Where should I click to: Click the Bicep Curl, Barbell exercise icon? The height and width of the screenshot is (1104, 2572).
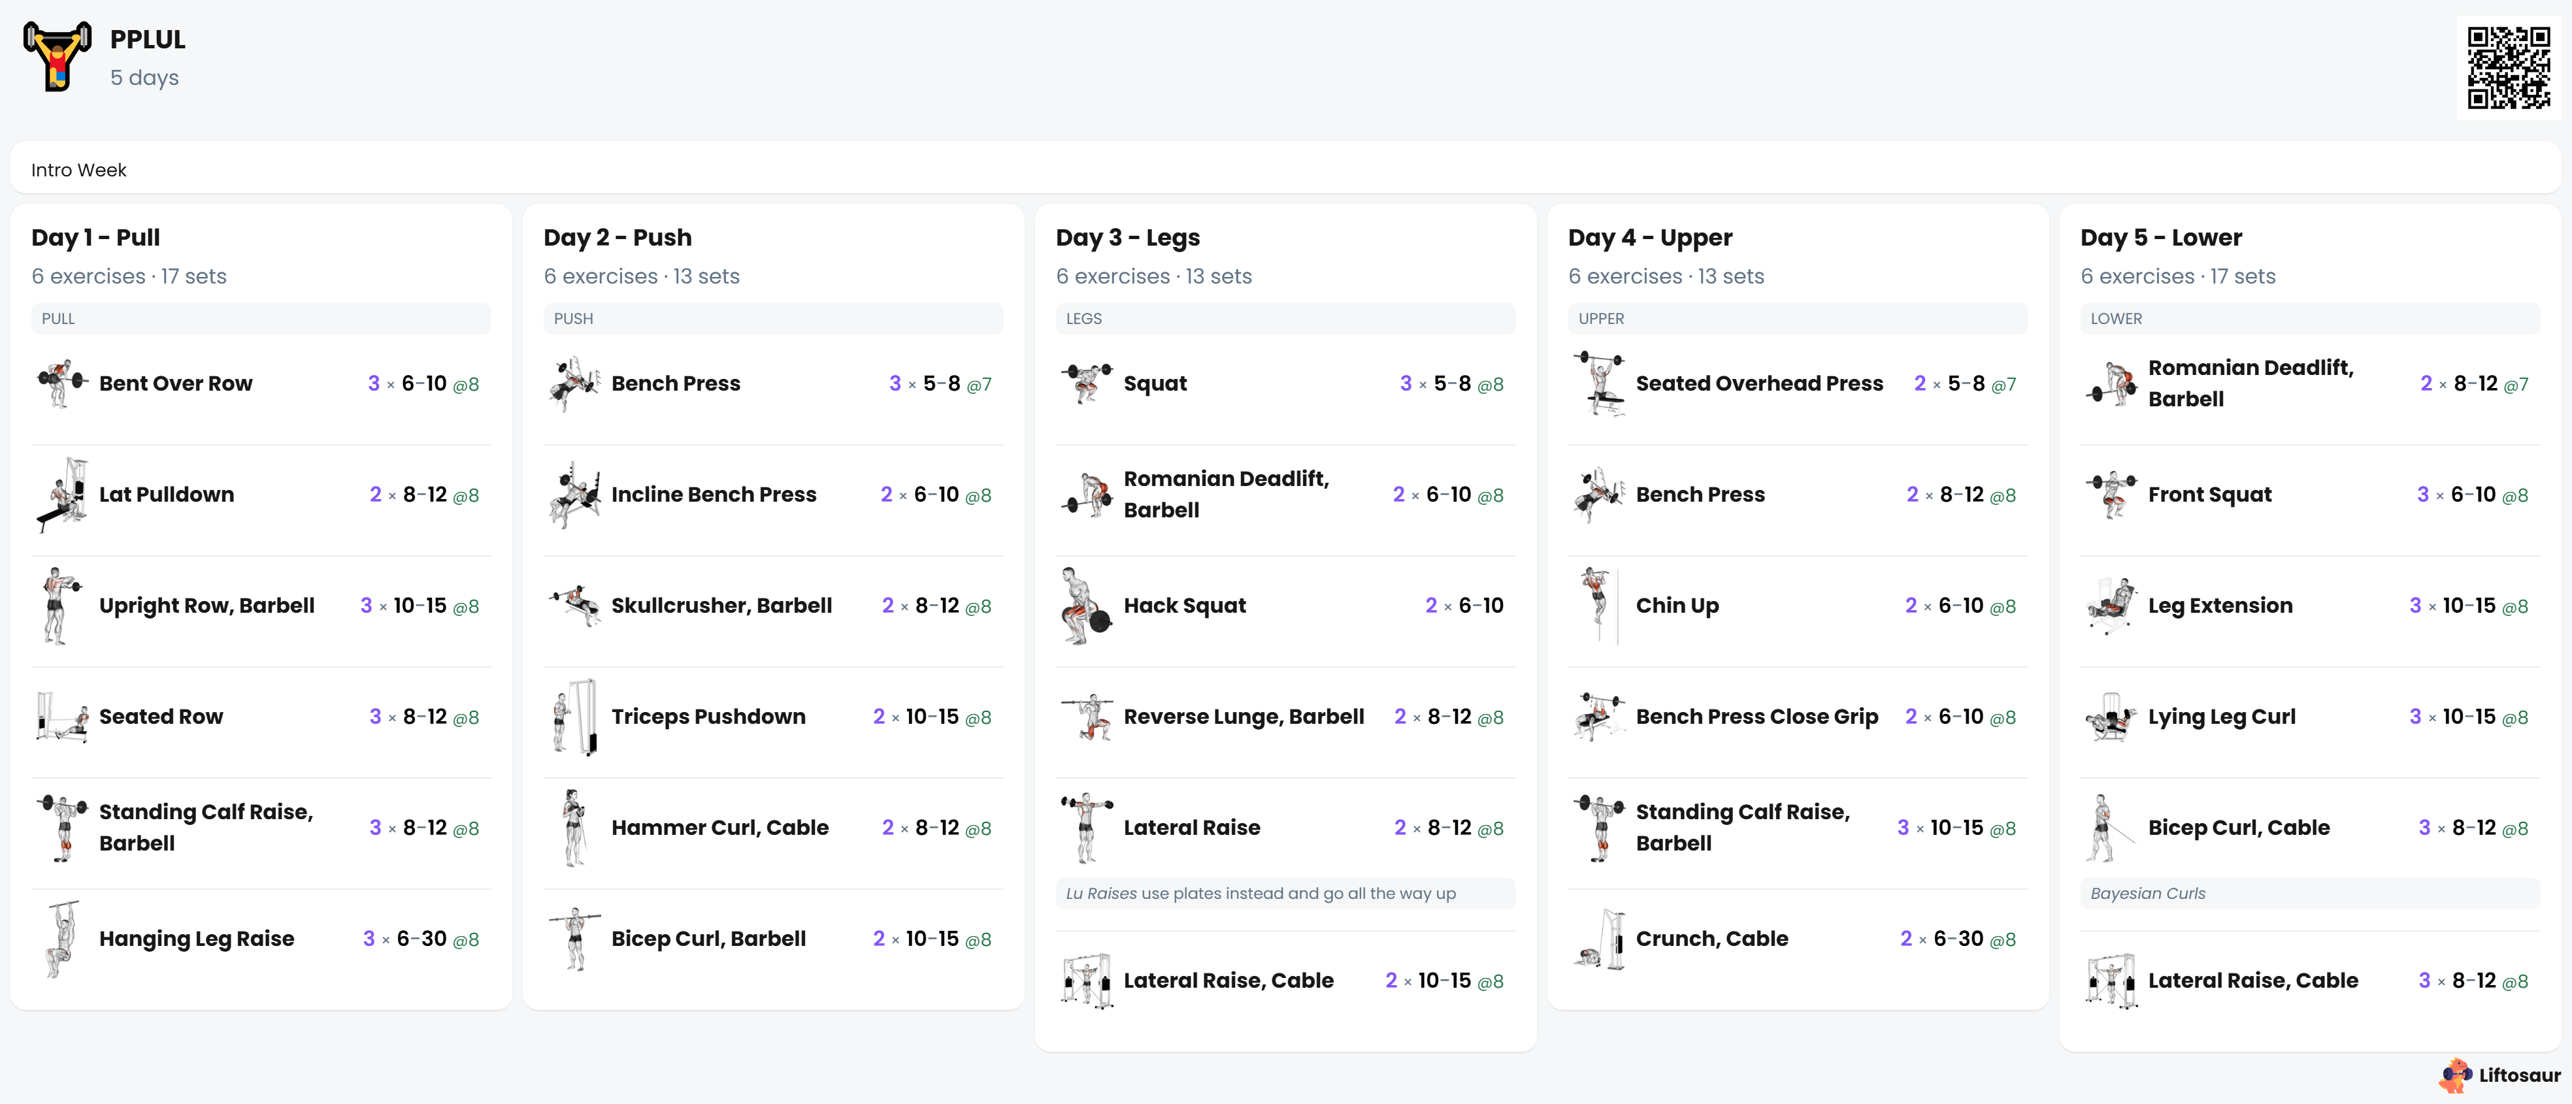point(574,938)
